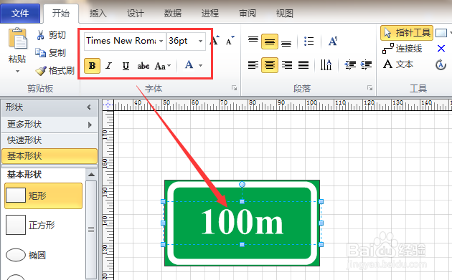
Task: Decrease font size with the shrink font icon
Action: (230, 41)
